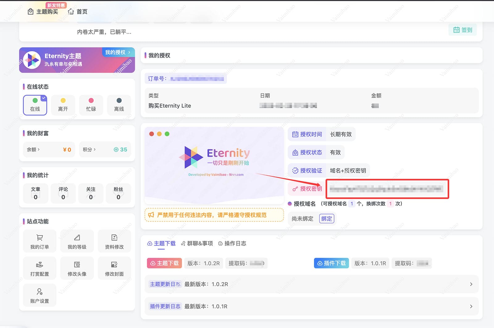This screenshot has width=494, height=328.
Task: Open 余额 balance details arrow
Action: [33, 149]
